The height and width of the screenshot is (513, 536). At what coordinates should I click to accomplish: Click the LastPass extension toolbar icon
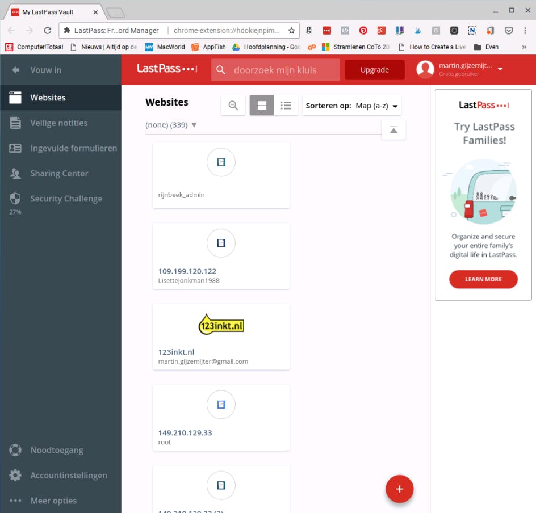tap(327, 31)
